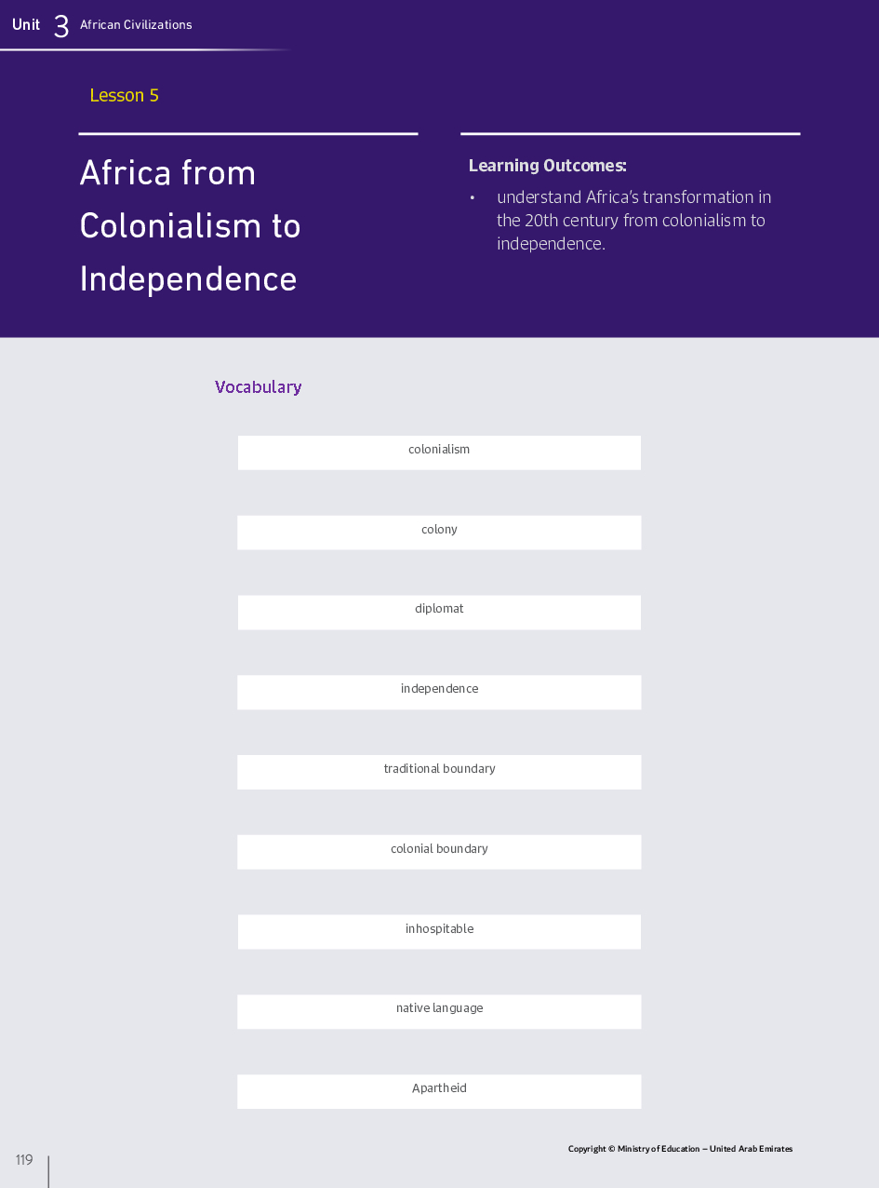
Task: Click the large unit number 3
Action: click(x=61, y=26)
